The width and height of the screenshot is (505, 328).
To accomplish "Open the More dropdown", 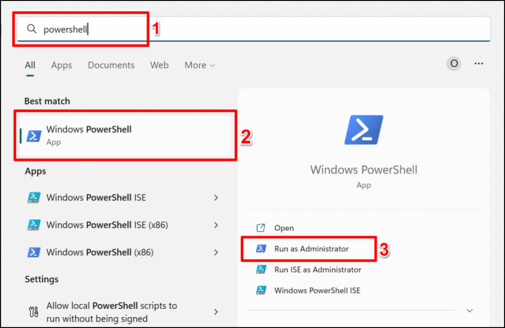I will click(x=200, y=66).
